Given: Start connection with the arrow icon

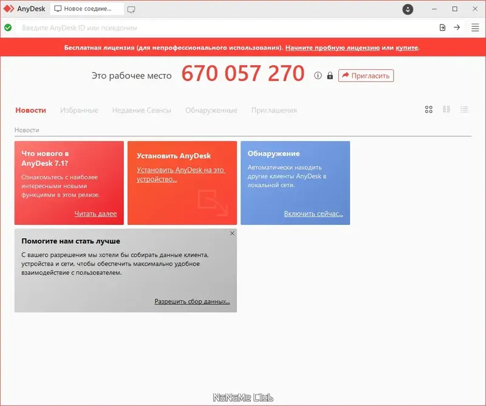Looking at the screenshot, I should [456, 27].
